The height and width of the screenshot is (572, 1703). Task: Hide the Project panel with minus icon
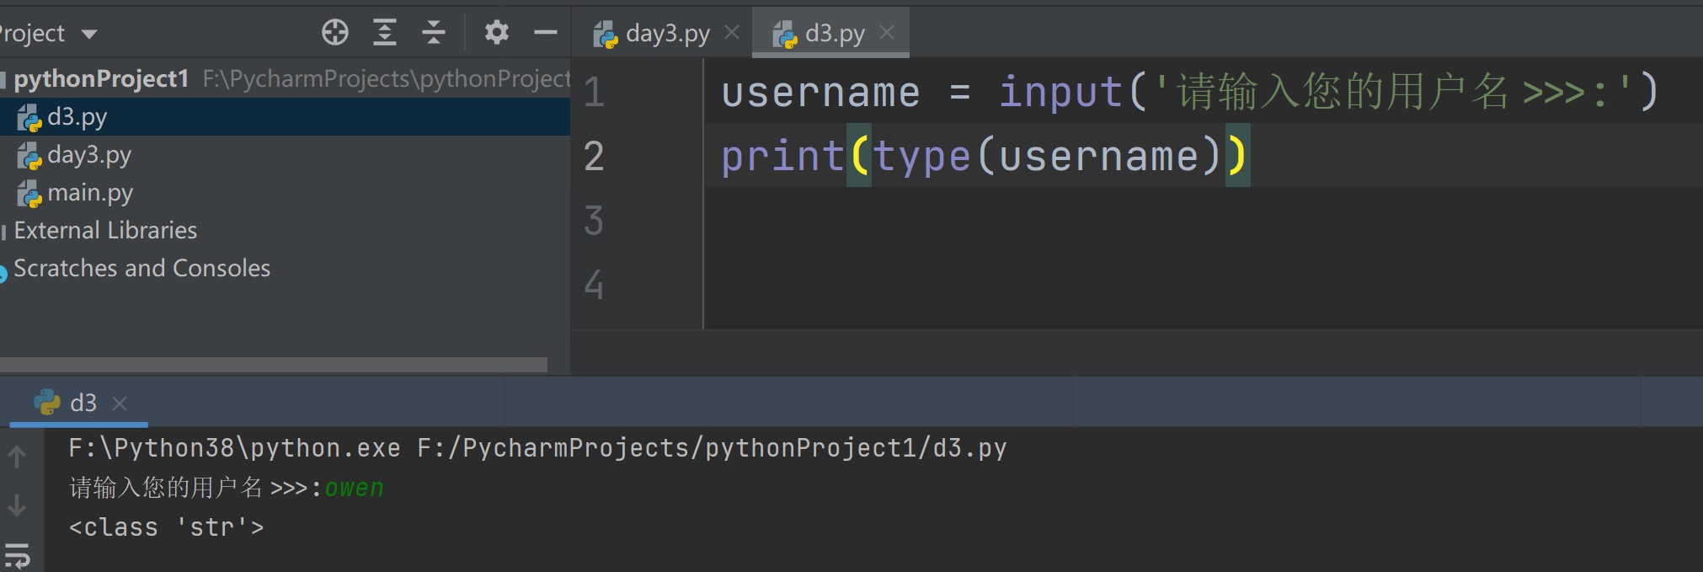546,33
